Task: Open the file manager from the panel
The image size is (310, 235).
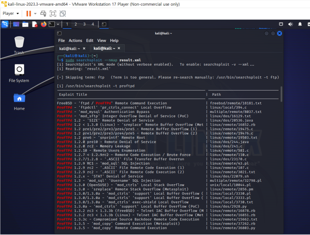Action: 25,24
